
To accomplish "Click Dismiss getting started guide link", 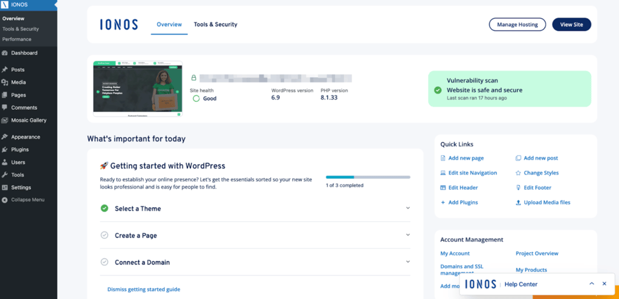I will (144, 289).
